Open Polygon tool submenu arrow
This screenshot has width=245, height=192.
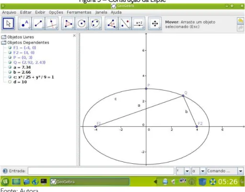(73, 28)
